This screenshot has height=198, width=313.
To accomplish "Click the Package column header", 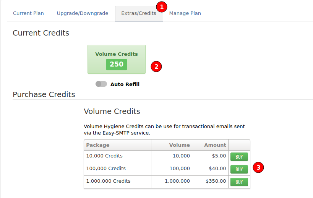I will coord(98,145).
